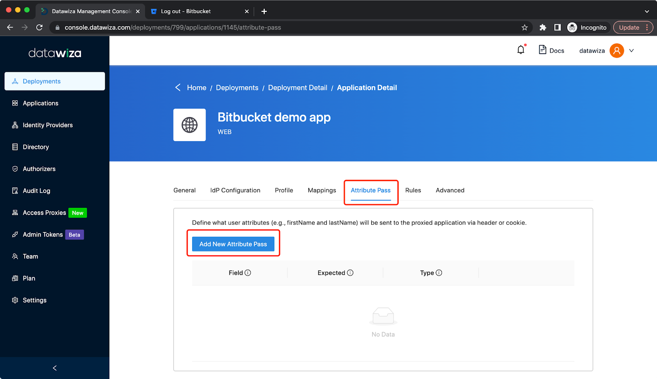Open the Rules tab
The width and height of the screenshot is (657, 379).
[413, 190]
